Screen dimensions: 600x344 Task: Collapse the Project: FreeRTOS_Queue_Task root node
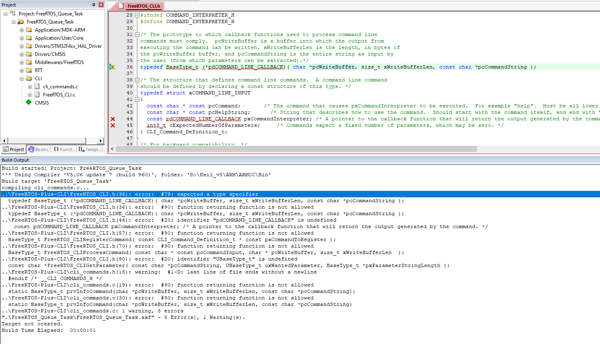[x=5, y=14]
